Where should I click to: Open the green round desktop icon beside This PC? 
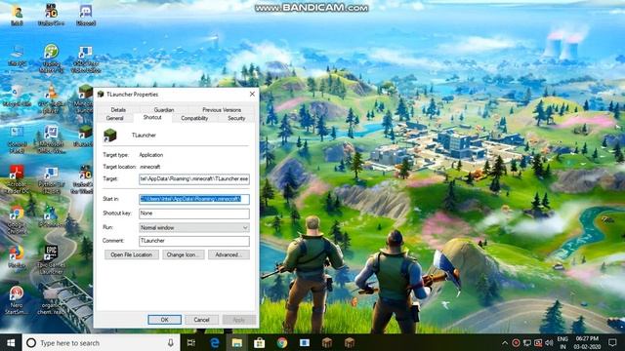(51, 58)
